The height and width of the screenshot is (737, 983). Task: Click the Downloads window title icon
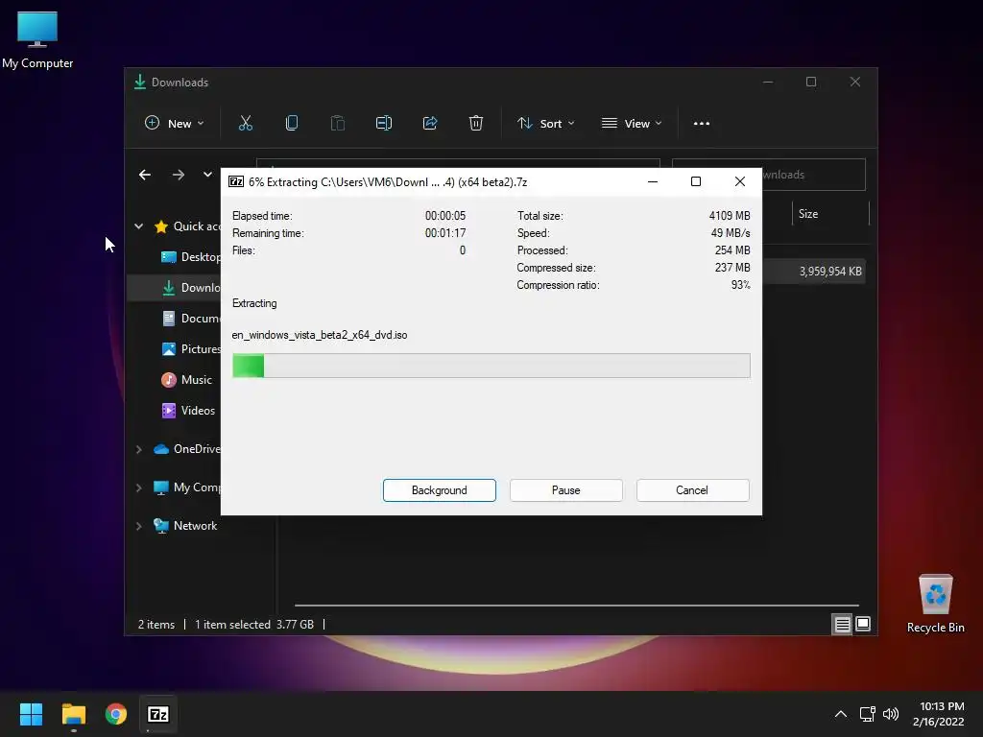140,83
